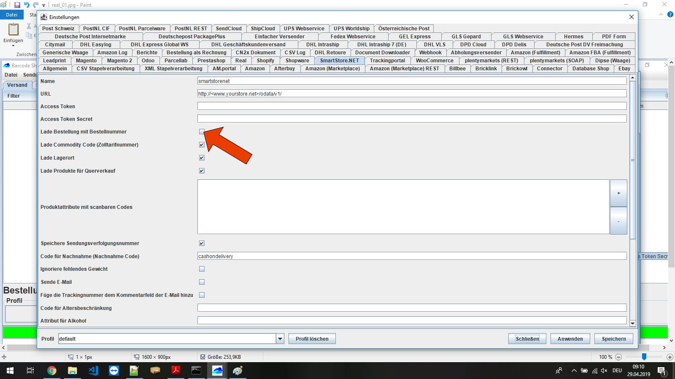This screenshot has width=675, height=379.
Task: Click the Paint save icon in quick access toolbar
Action: (x=17, y=5)
